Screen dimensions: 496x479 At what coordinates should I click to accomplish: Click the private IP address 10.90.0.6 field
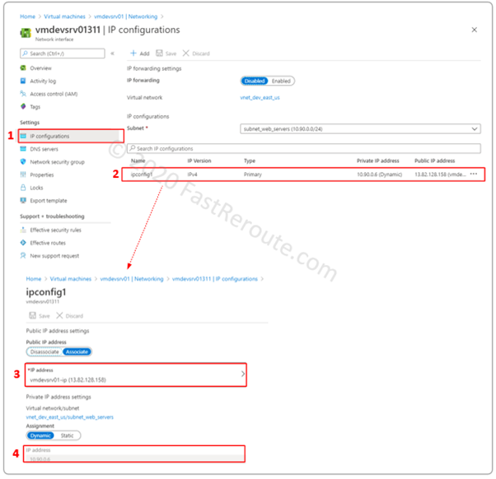(x=134, y=458)
